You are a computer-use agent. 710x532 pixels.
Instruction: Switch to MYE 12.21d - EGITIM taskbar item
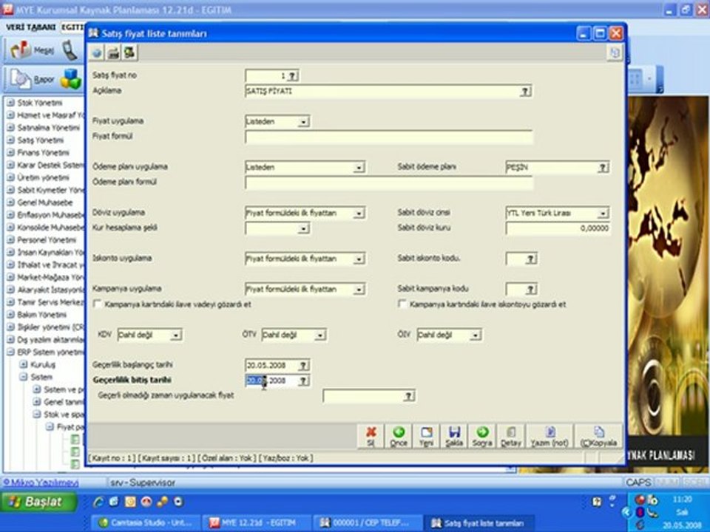257,523
